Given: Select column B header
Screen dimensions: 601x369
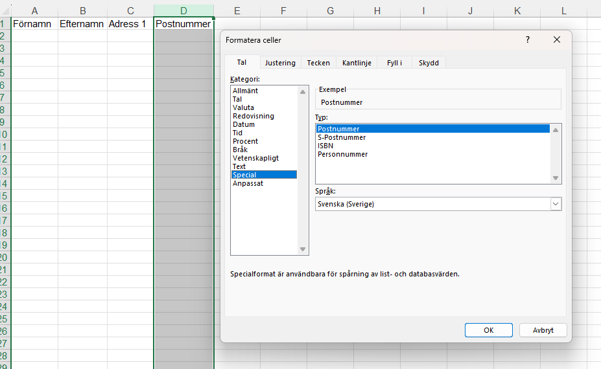Looking at the screenshot, I should [x=82, y=11].
